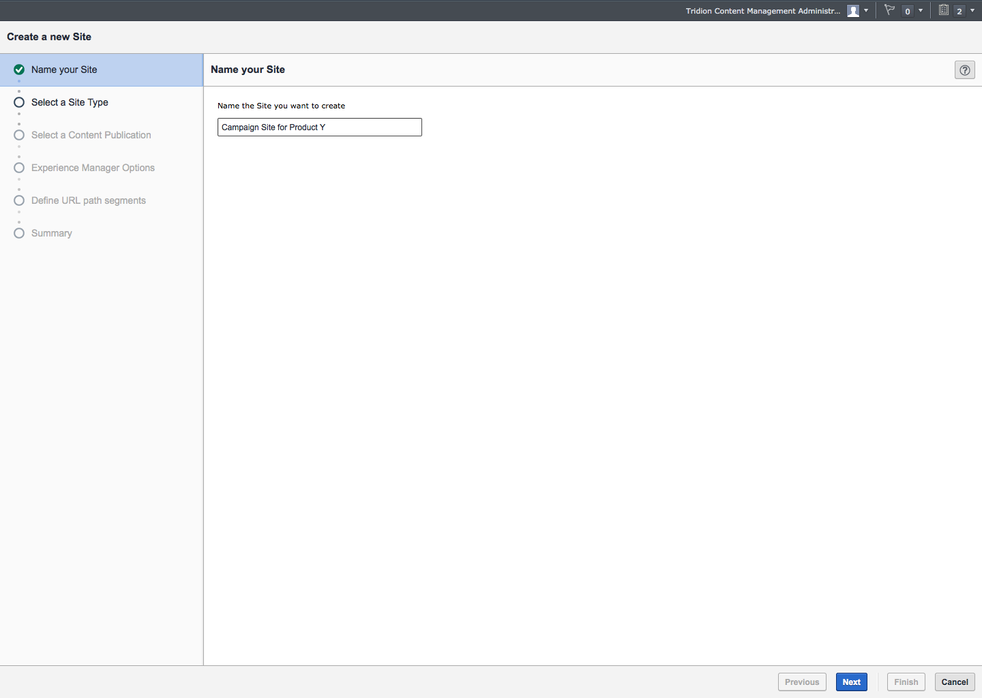Screen dimensions: 982x698
Task: Click the Cancel button
Action: point(955,682)
